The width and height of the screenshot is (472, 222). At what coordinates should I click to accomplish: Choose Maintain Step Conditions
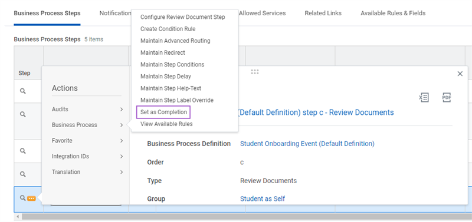pos(172,65)
